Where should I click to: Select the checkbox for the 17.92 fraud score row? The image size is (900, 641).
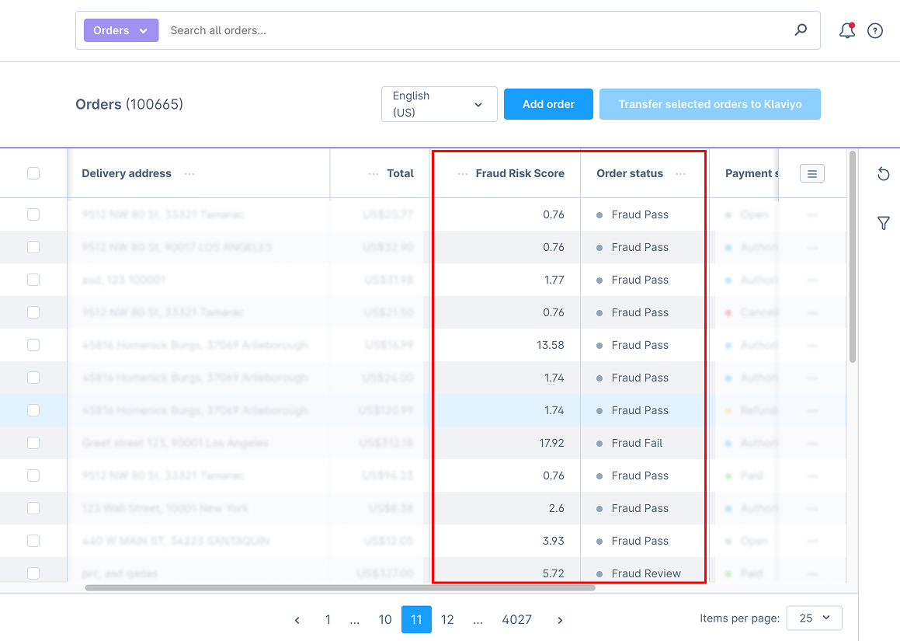click(x=33, y=443)
